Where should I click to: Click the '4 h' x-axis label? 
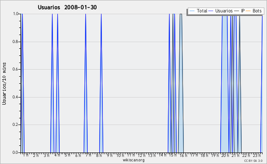(x=57, y=155)
